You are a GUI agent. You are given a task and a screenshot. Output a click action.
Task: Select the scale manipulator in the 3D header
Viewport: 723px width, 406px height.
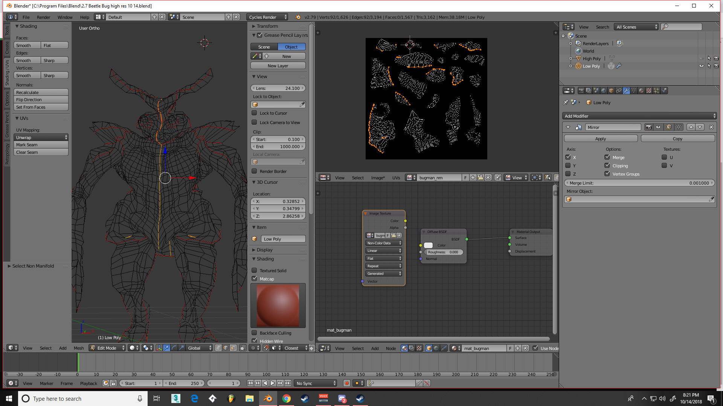point(182,348)
